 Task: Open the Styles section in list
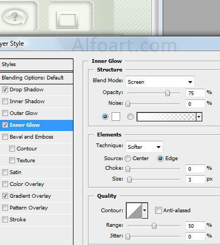[36, 64]
